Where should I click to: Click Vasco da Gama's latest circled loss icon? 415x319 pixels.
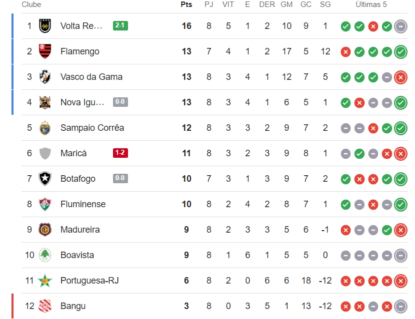(400, 77)
